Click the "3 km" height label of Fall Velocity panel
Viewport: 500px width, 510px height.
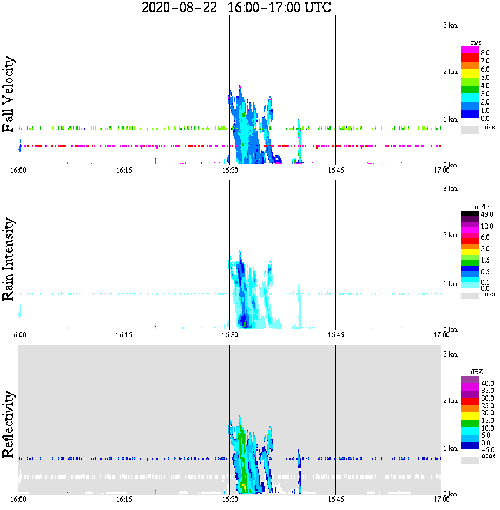tap(451, 25)
